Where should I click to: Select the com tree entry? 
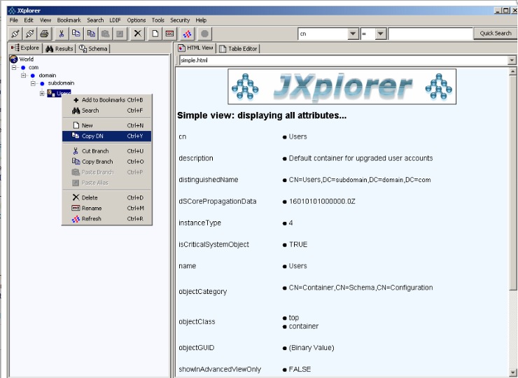pos(34,67)
